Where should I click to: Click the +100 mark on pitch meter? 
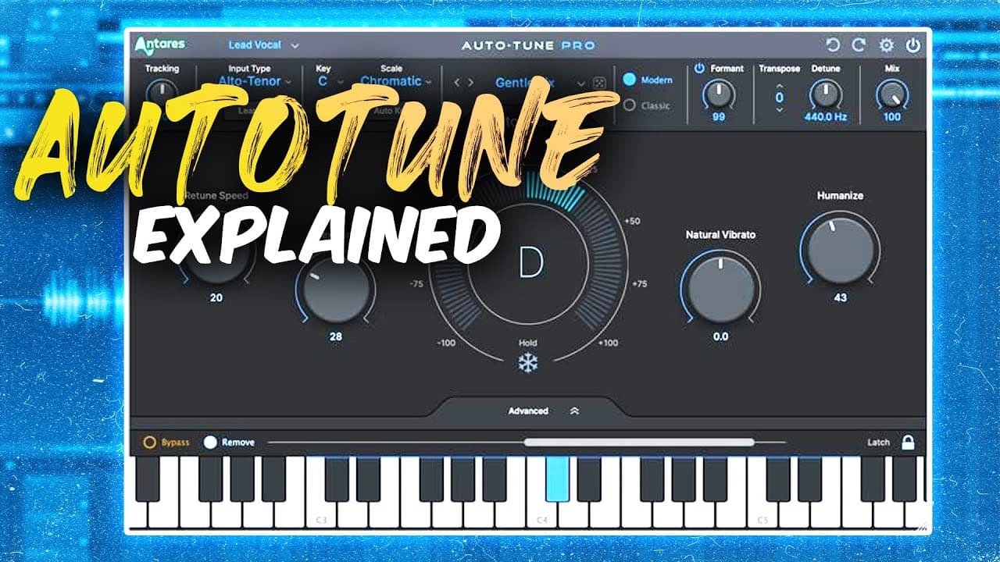[x=607, y=343]
